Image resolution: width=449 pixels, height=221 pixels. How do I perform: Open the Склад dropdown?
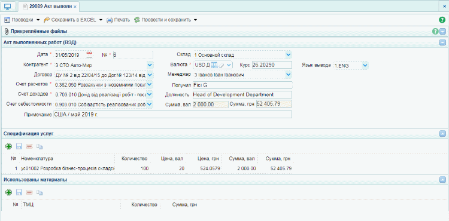tap(289, 54)
